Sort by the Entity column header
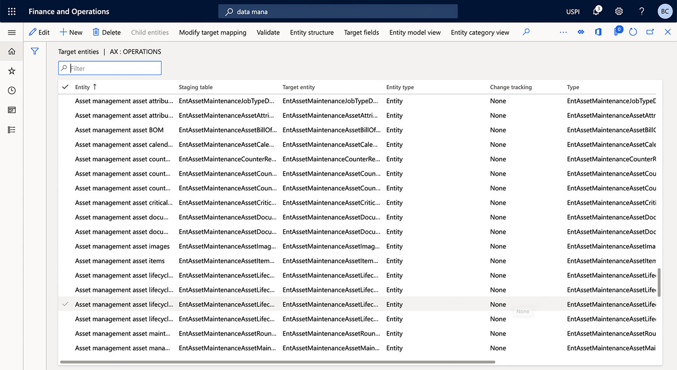677x370 pixels. (82, 87)
